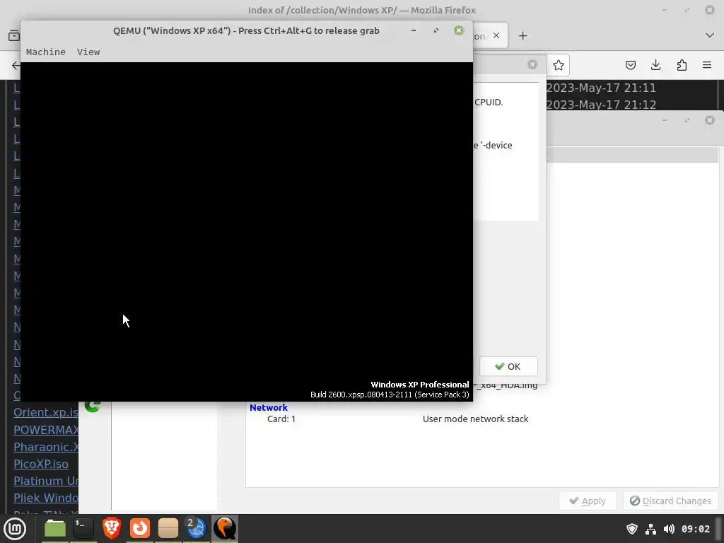This screenshot has height=543, width=724.
Task: Show Firefox downloads panel
Action: (655, 65)
